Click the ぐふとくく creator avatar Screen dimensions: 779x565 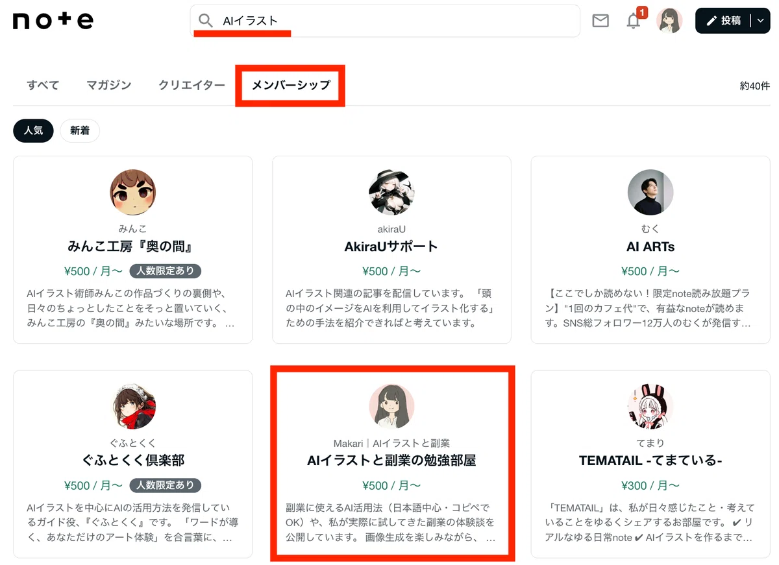pos(133,407)
